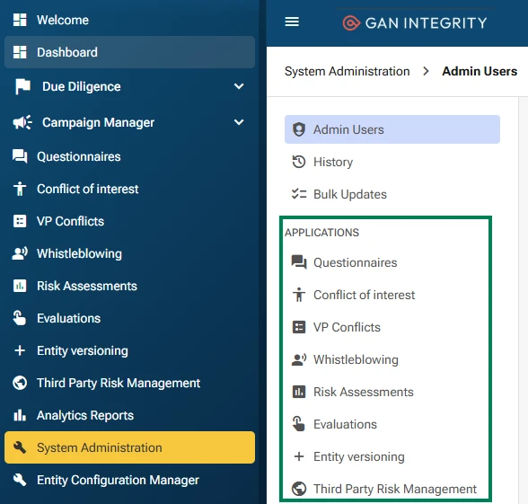Open Entity Configuration Manager in sidebar
Viewport: 528px width, 504px height.
pyautogui.click(x=129, y=480)
